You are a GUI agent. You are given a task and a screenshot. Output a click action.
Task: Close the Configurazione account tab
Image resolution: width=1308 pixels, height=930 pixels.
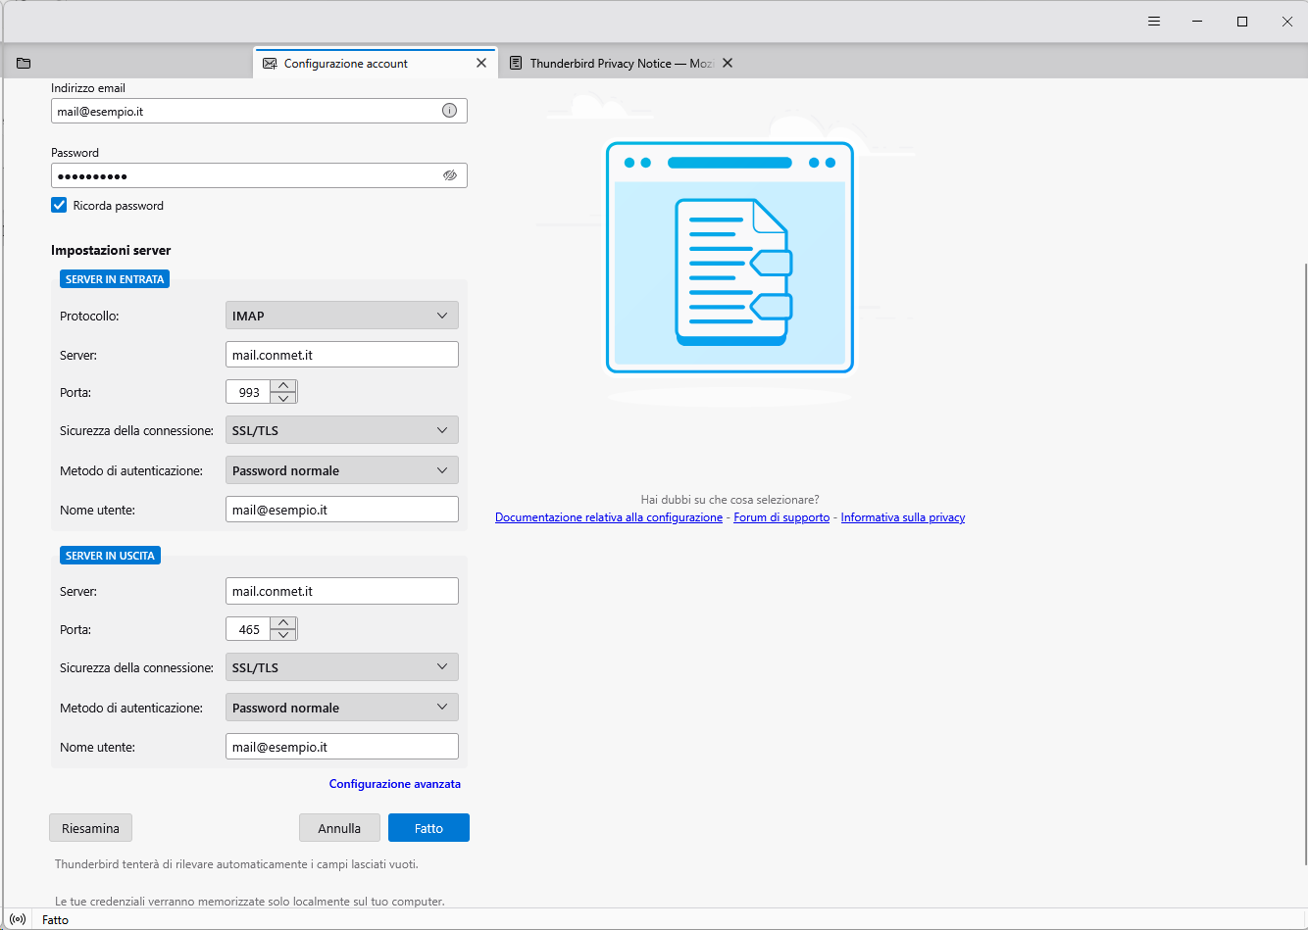click(x=480, y=63)
